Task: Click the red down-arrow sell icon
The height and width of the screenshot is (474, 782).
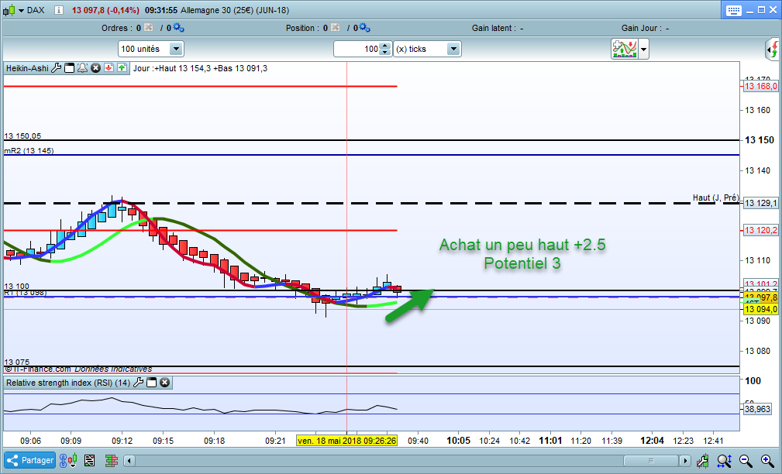Action: (109, 68)
